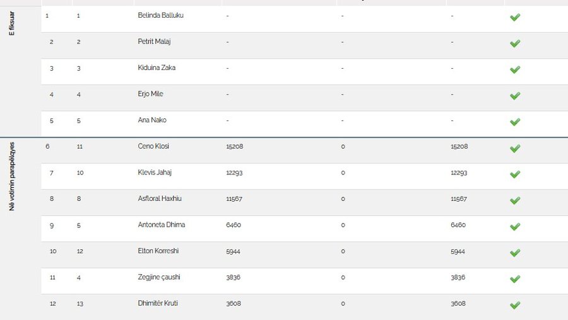The height and width of the screenshot is (320, 568).
Task: Select checkmark in Elton Korreshi row
Action: (x=515, y=253)
